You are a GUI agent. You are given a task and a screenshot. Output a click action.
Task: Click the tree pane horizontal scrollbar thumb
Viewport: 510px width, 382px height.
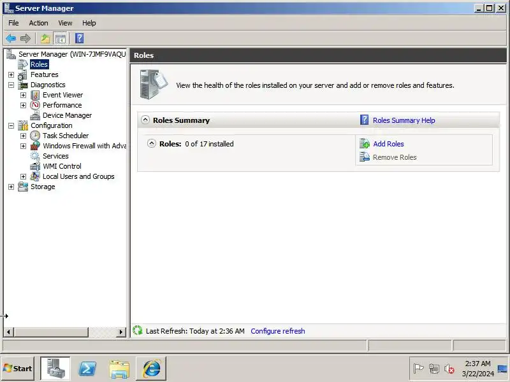(51, 332)
